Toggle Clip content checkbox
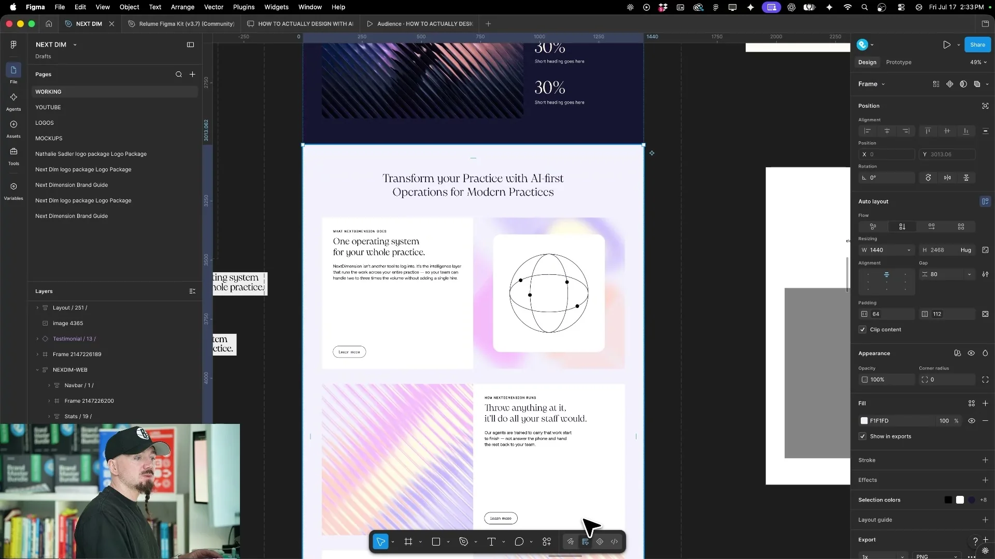The height and width of the screenshot is (559, 995). pyautogui.click(x=862, y=330)
